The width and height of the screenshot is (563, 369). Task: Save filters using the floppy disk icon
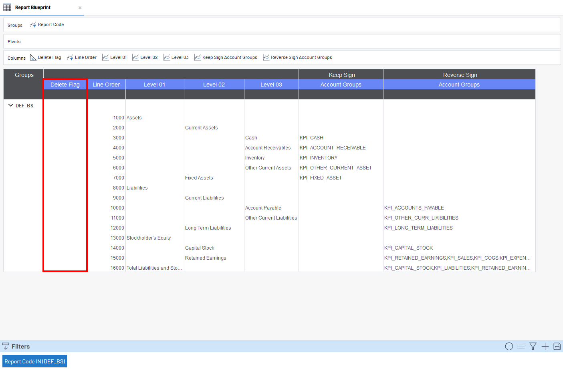tap(557, 347)
